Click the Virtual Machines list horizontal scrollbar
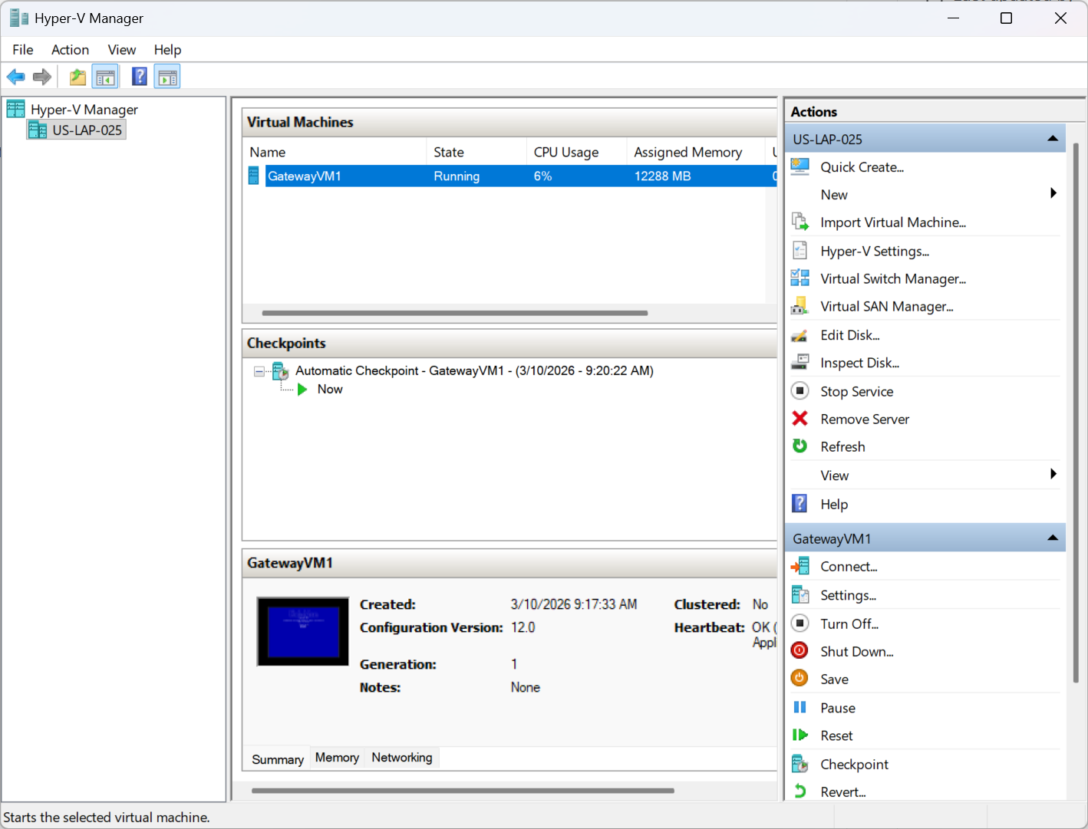1088x829 pixels. point(455,313)
